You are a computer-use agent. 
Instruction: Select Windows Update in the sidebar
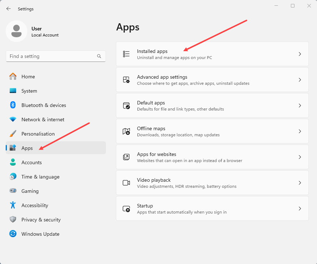[x=40, y=234]
